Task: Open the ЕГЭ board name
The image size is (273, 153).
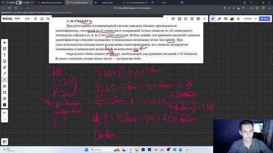Action: coord(27,19)
